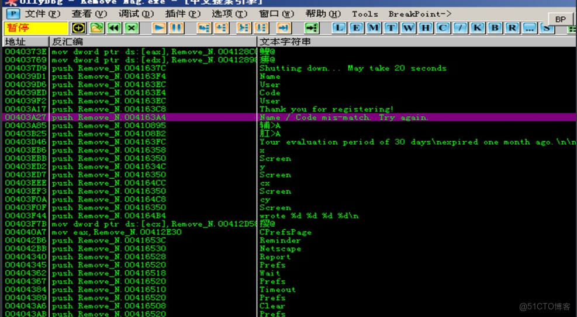Click the restart program rewind icon

coord(114,28)
